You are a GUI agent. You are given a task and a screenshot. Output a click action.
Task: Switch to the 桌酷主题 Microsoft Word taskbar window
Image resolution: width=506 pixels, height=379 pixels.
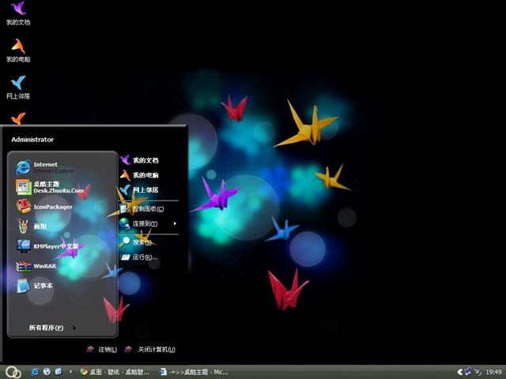[194, 372]
